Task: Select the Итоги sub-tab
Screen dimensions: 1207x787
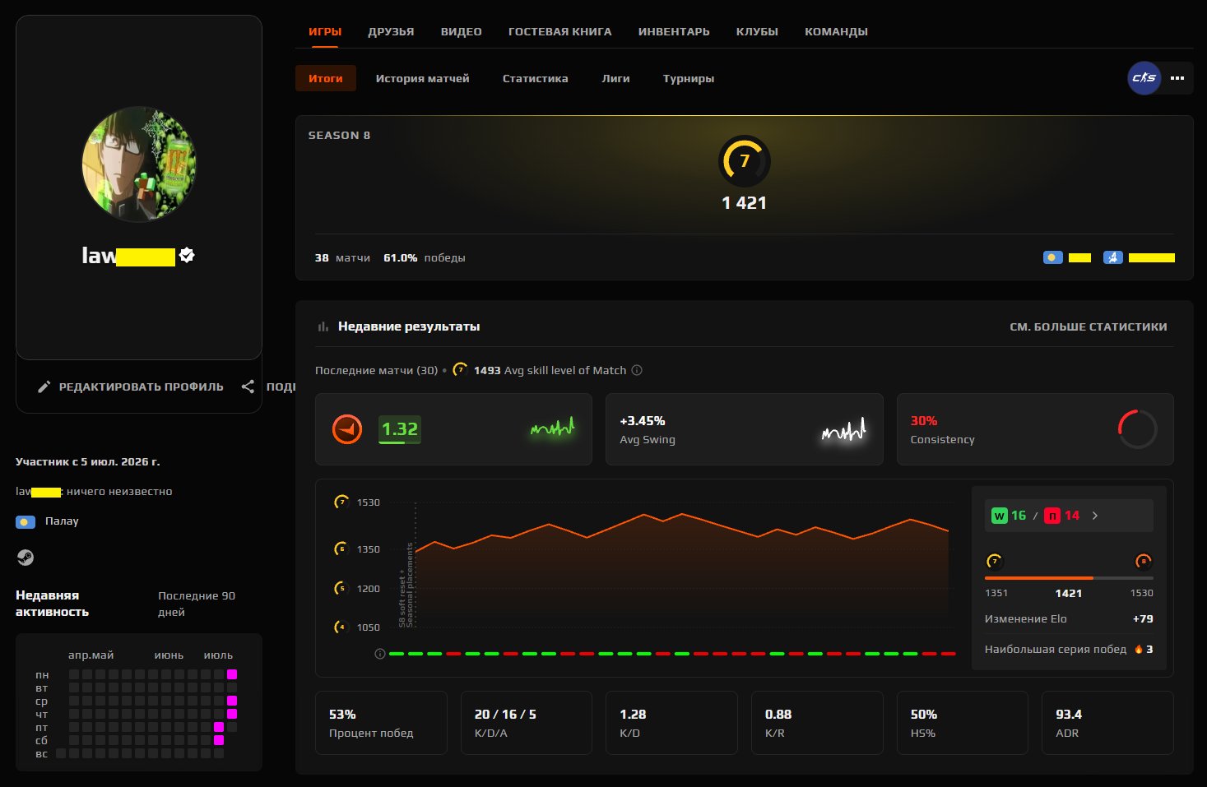Action: [x=326, y=78]
